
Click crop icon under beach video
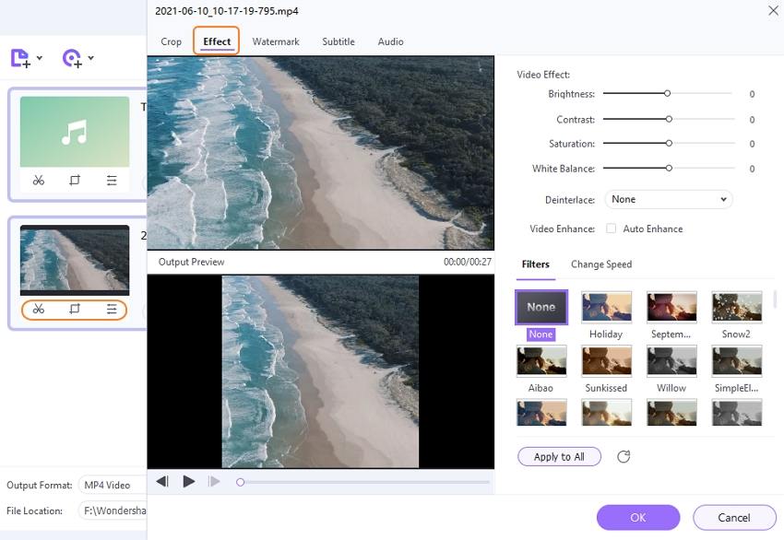[x=75, y=310]
